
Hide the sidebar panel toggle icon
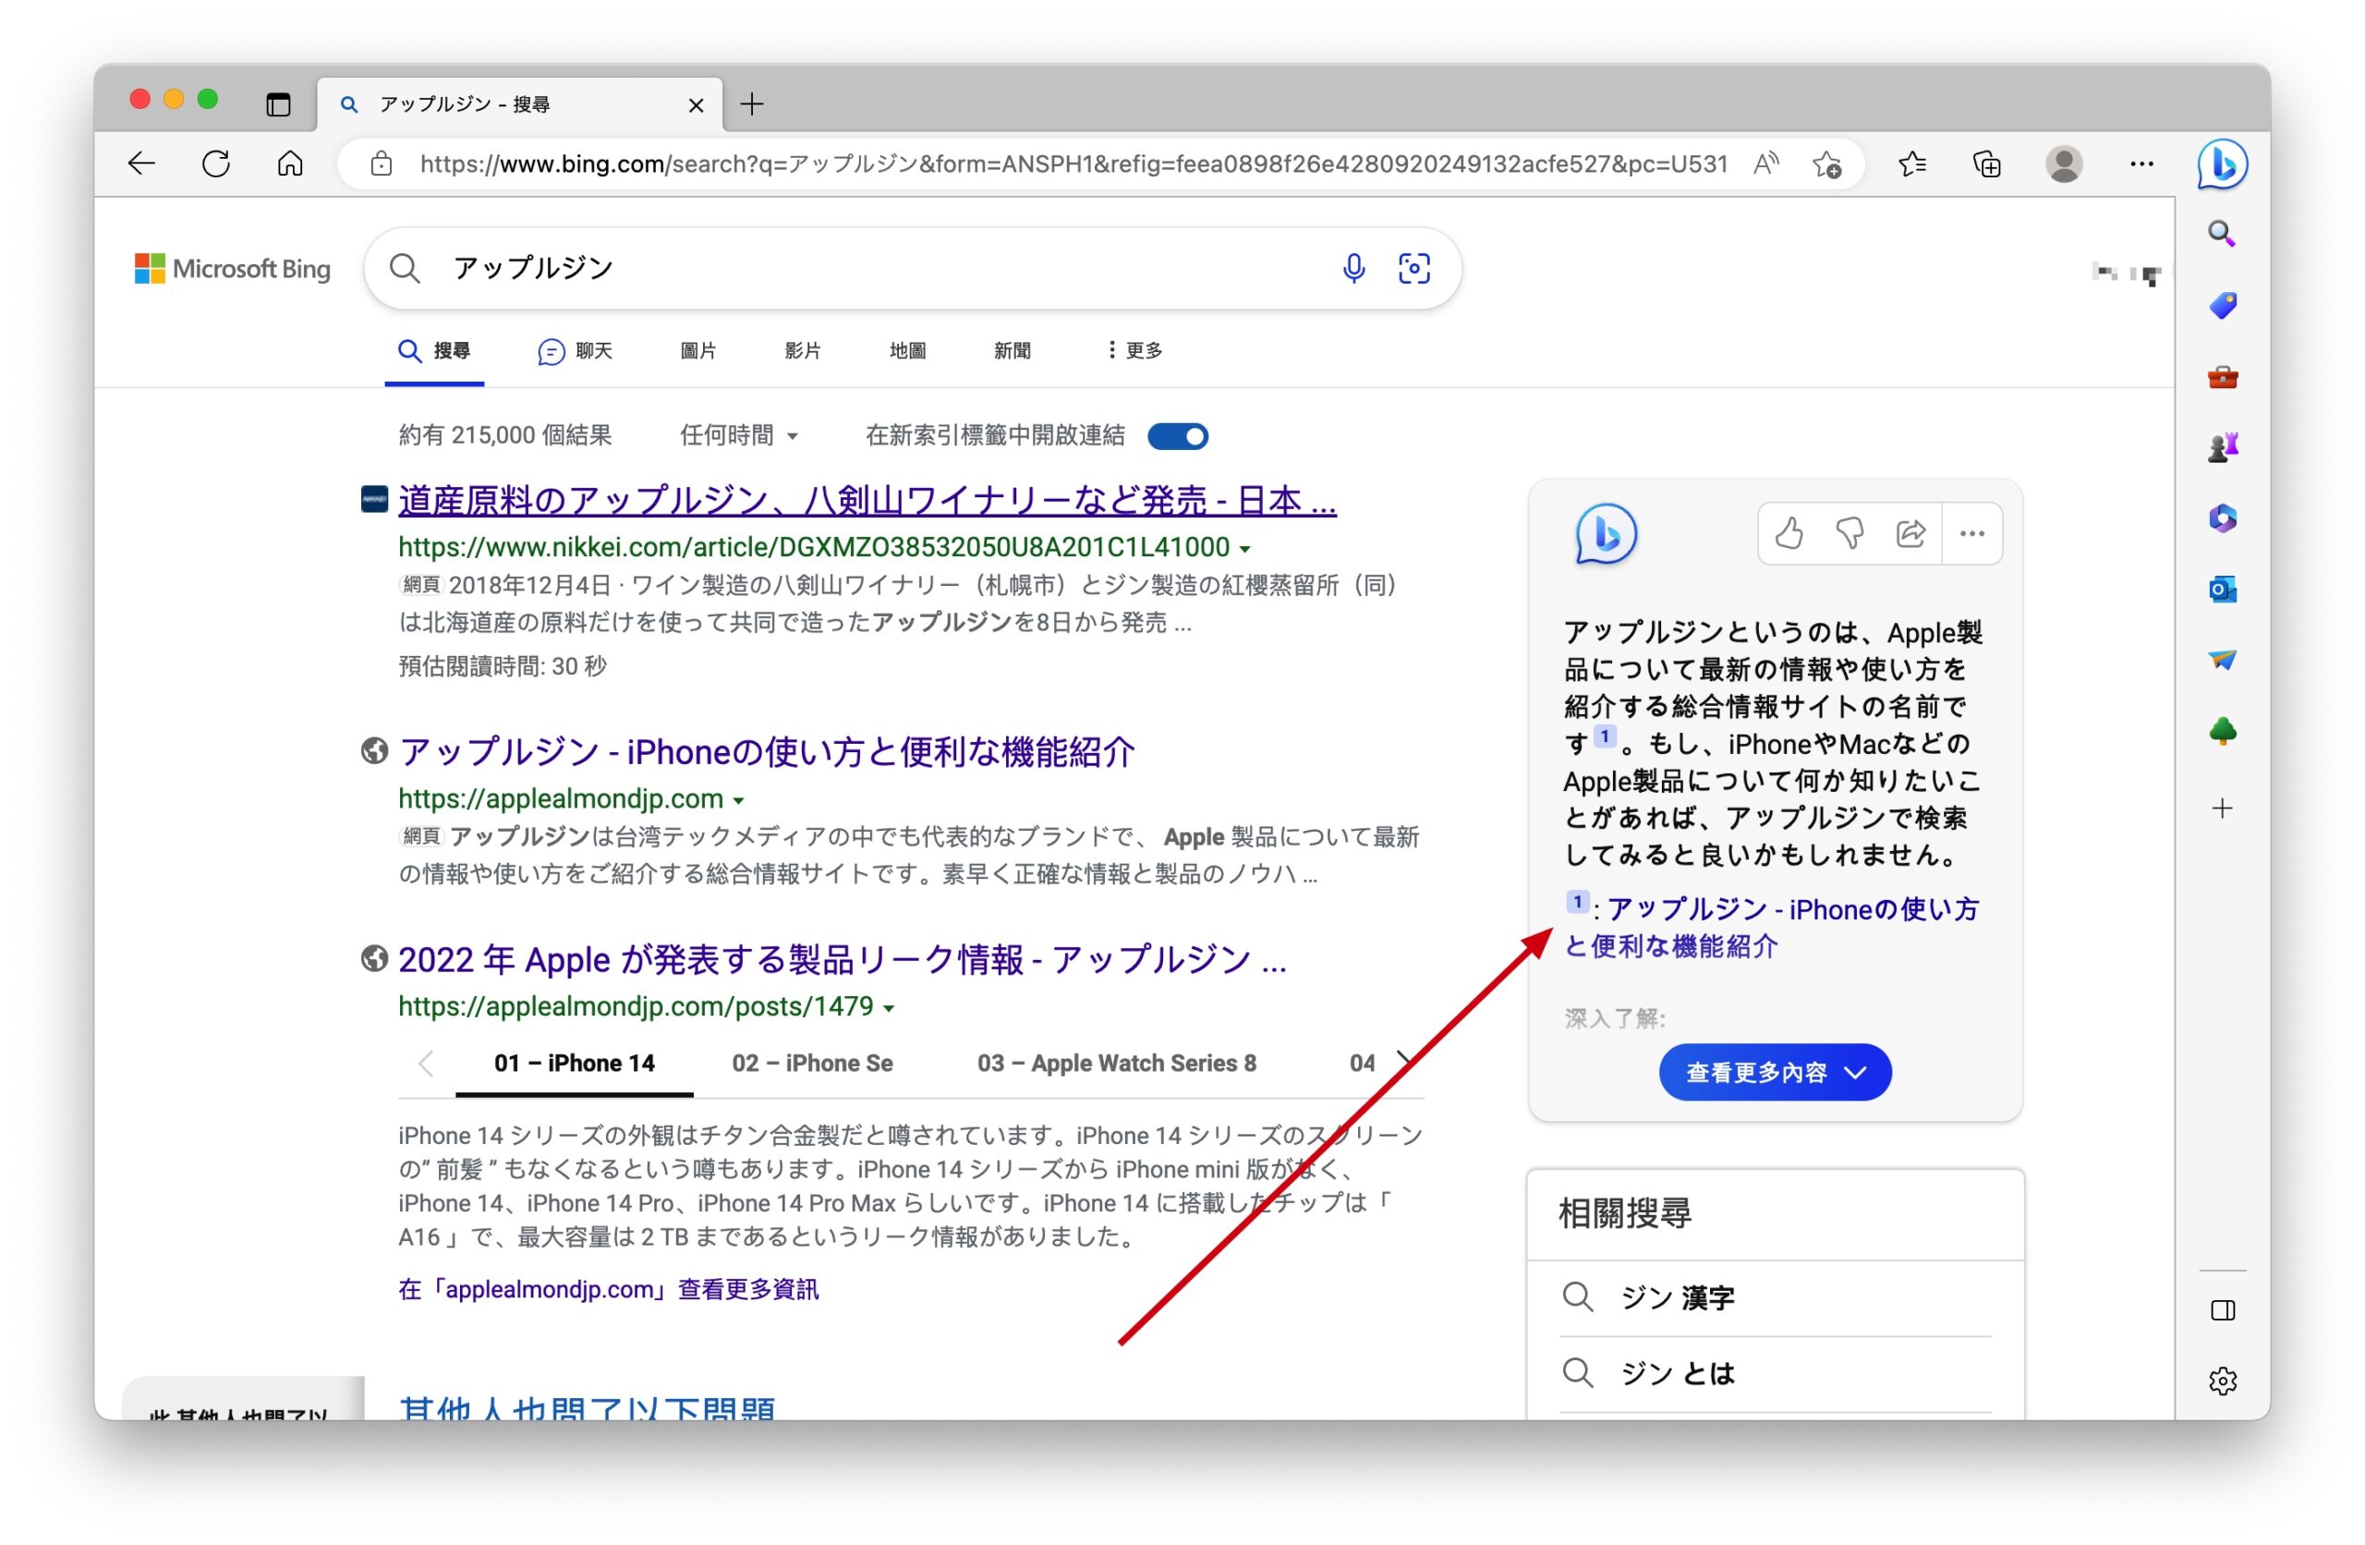2223,1310
